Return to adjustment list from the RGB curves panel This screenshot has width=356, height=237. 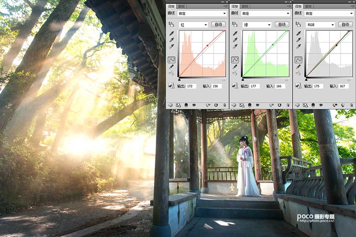[x=297, y=105]
